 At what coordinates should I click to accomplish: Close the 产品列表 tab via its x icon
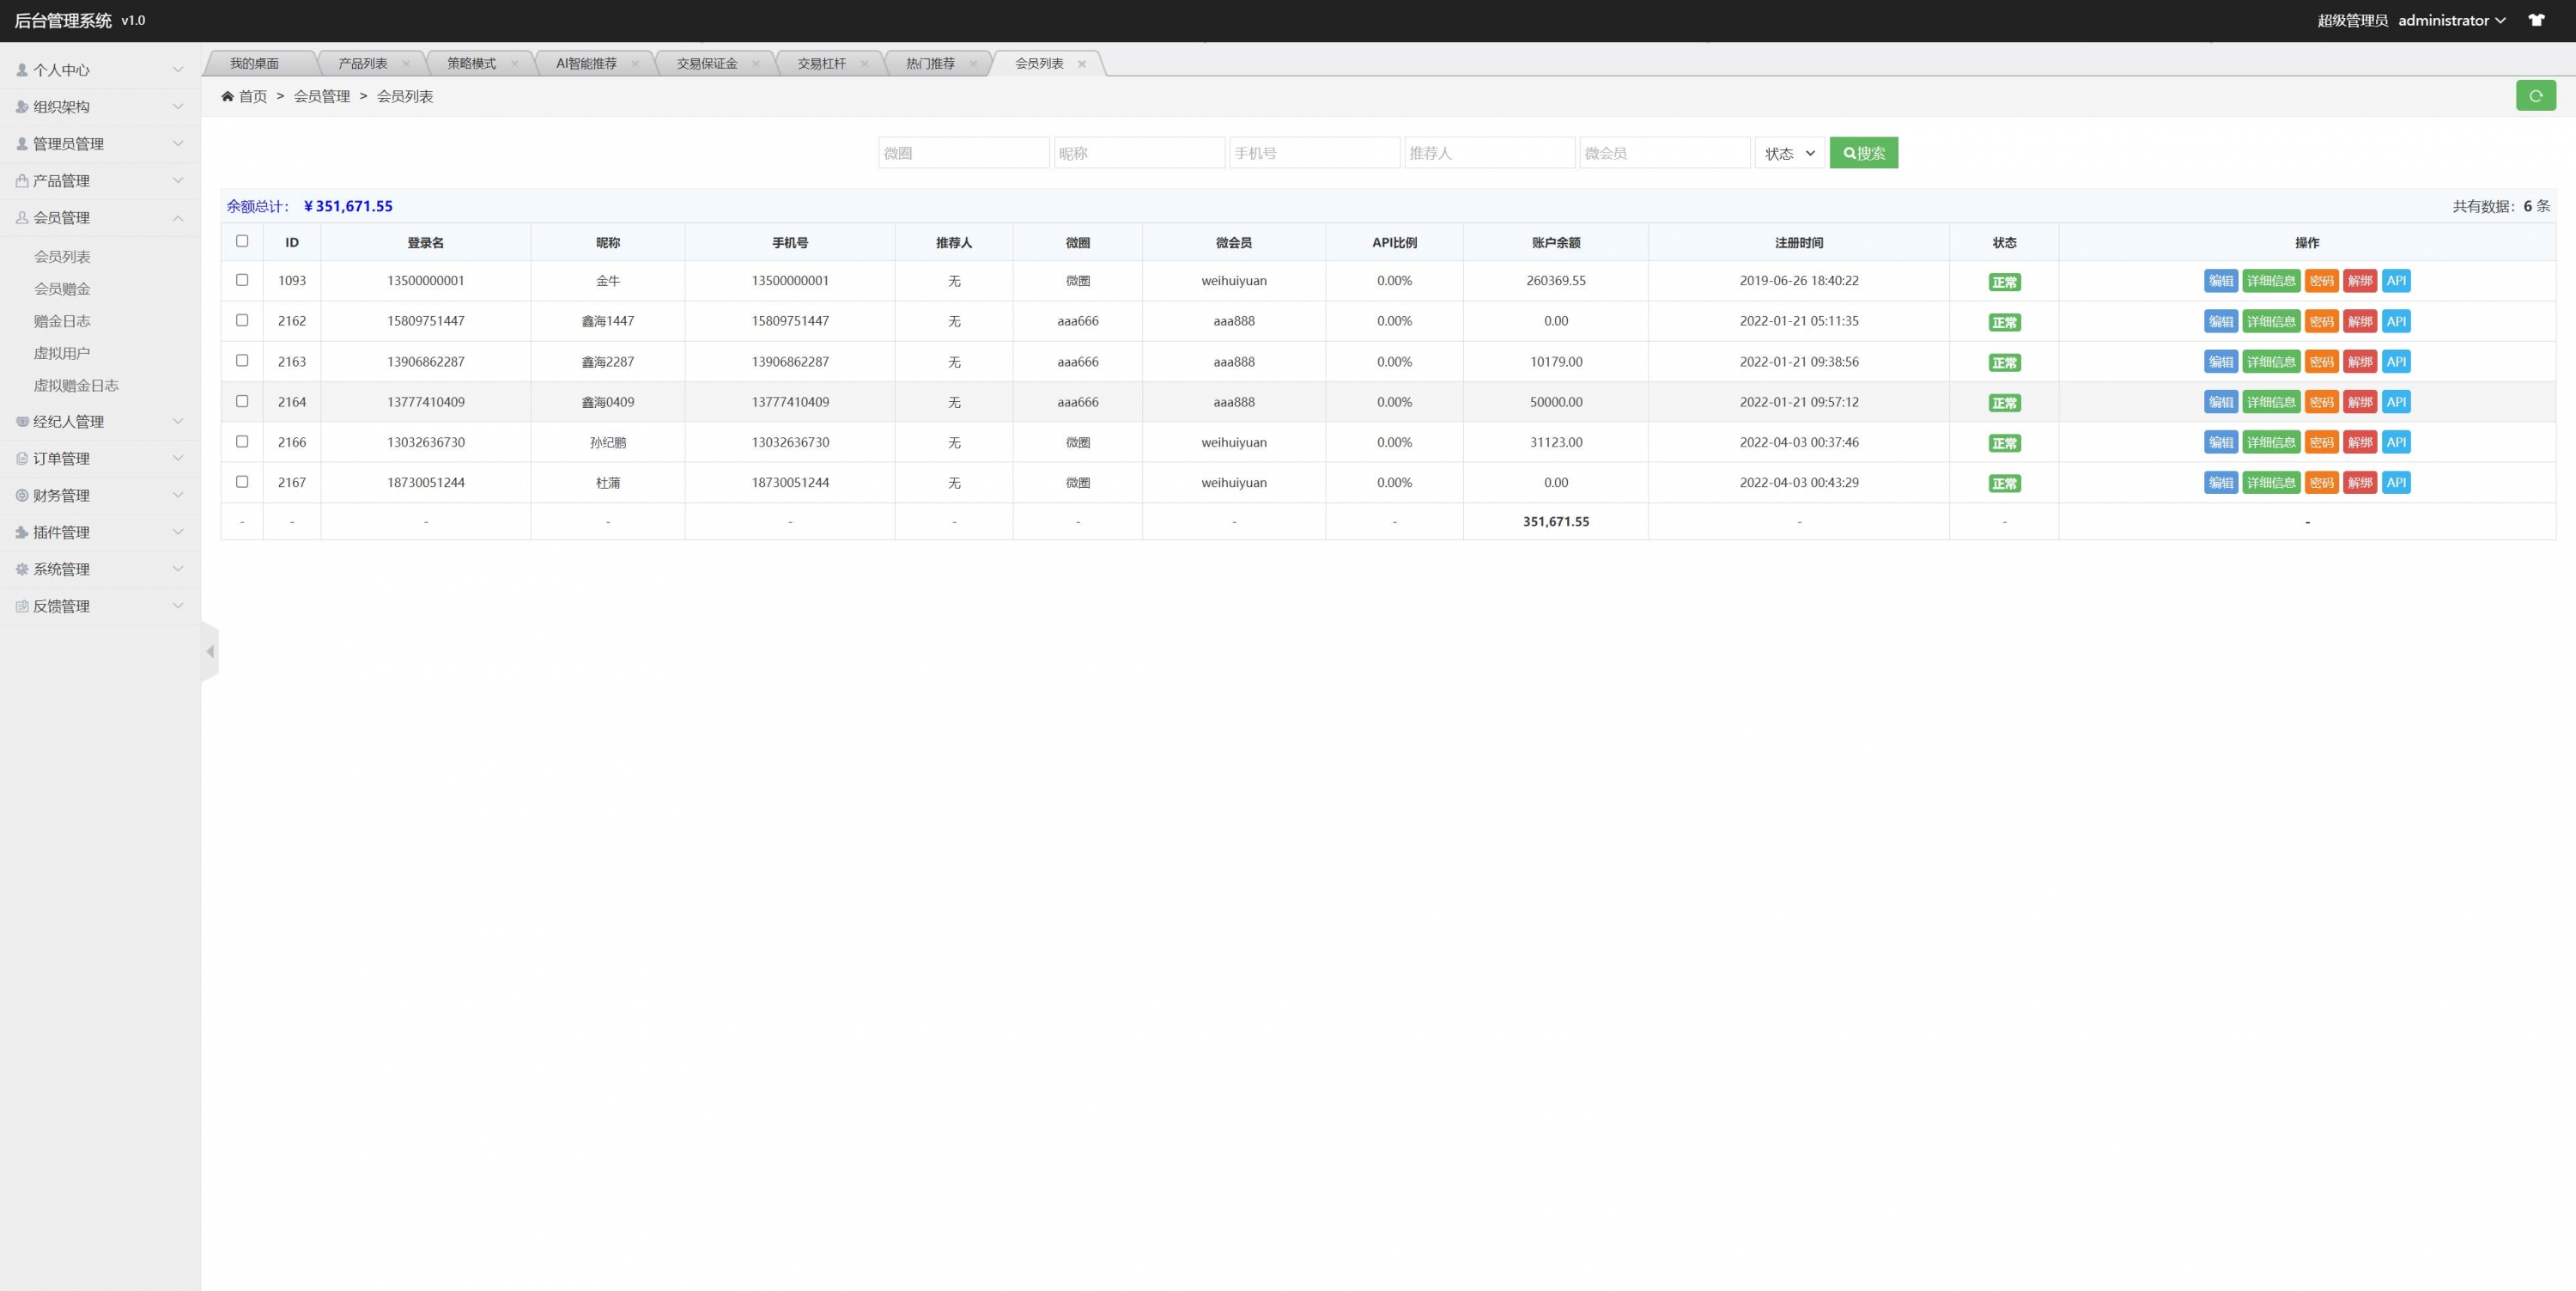[405, 64]
